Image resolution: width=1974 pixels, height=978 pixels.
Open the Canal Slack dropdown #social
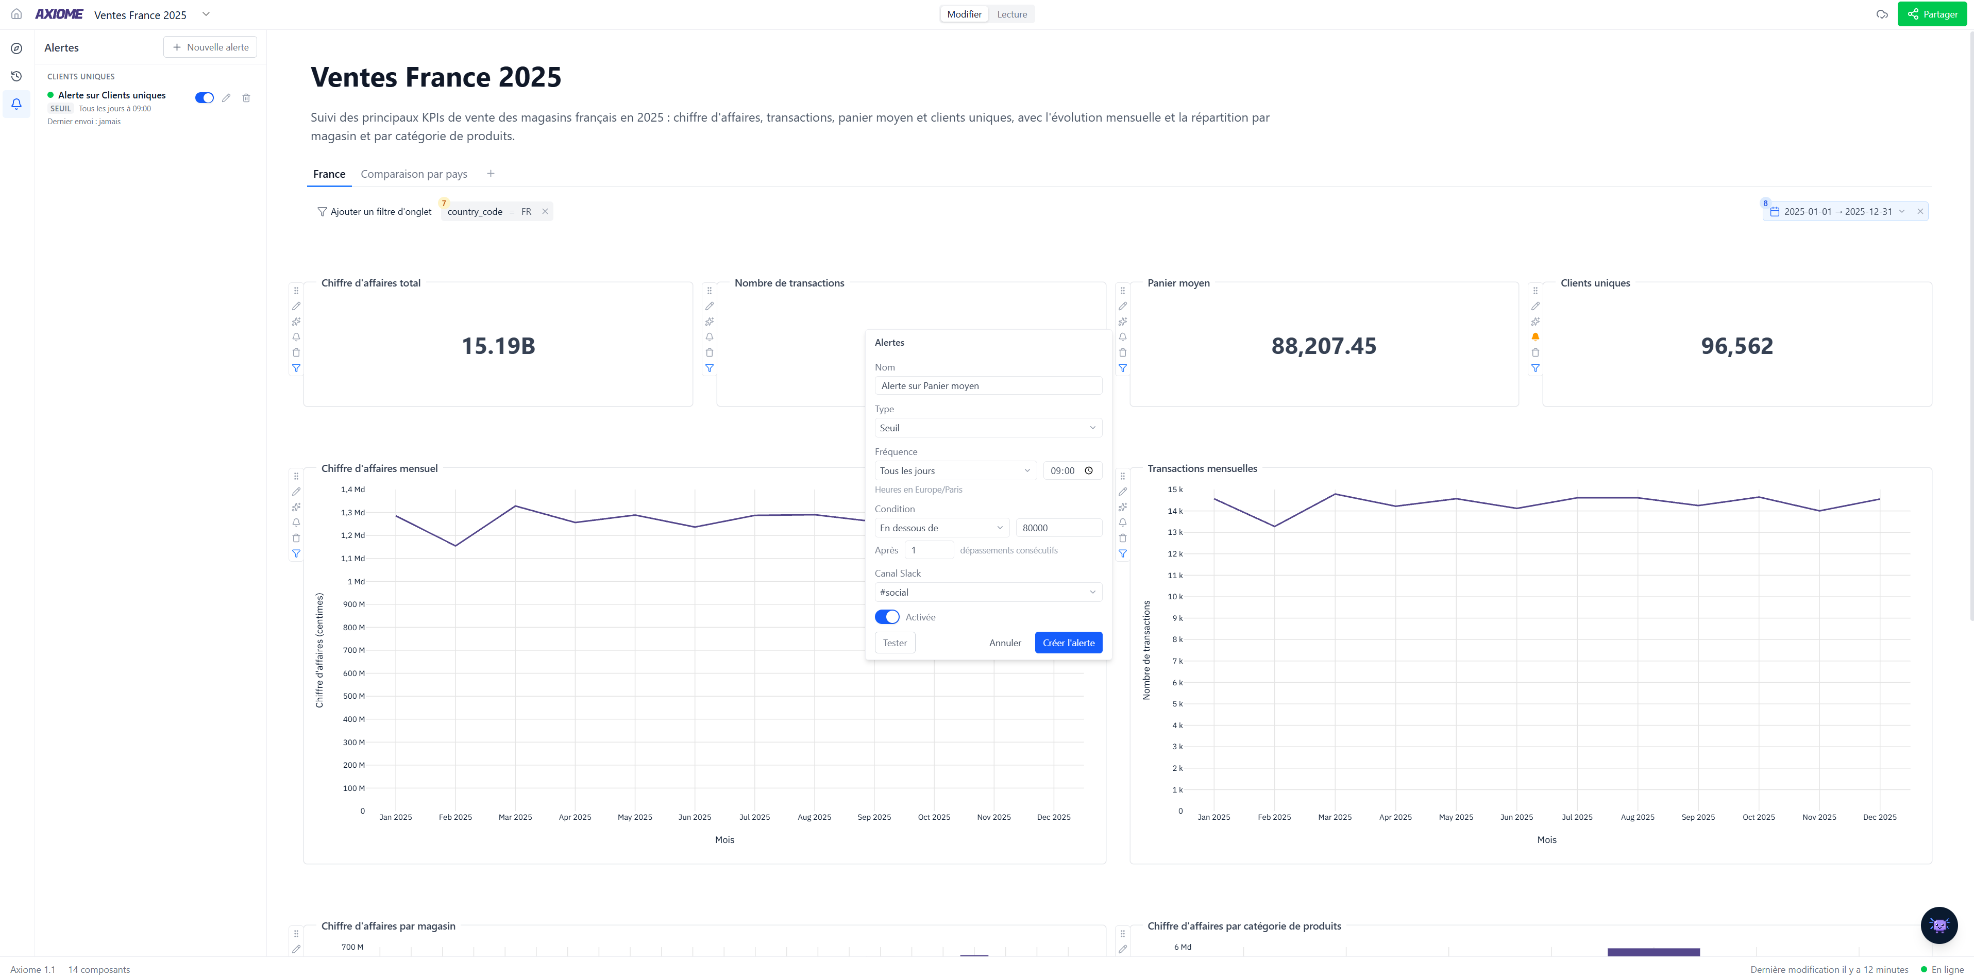tap(988, 592)
